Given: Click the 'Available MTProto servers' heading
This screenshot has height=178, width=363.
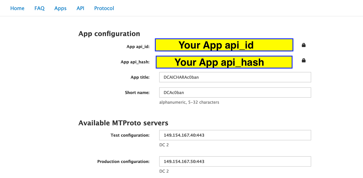Looking at the screenshot, I should tap(123, 123).
